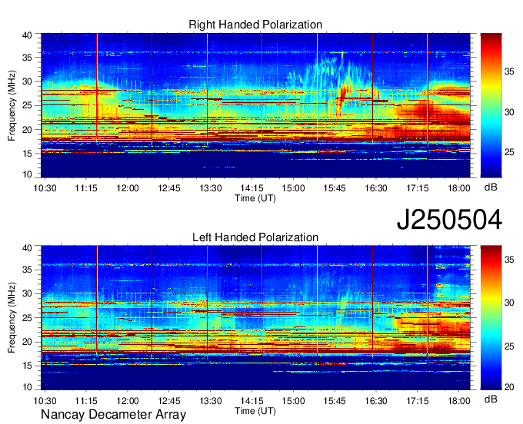Viewport: 523px width, 424px height.
Task: Click the 30 MHz frequency tick of Right Handed plot
Action: click(27, 81)
